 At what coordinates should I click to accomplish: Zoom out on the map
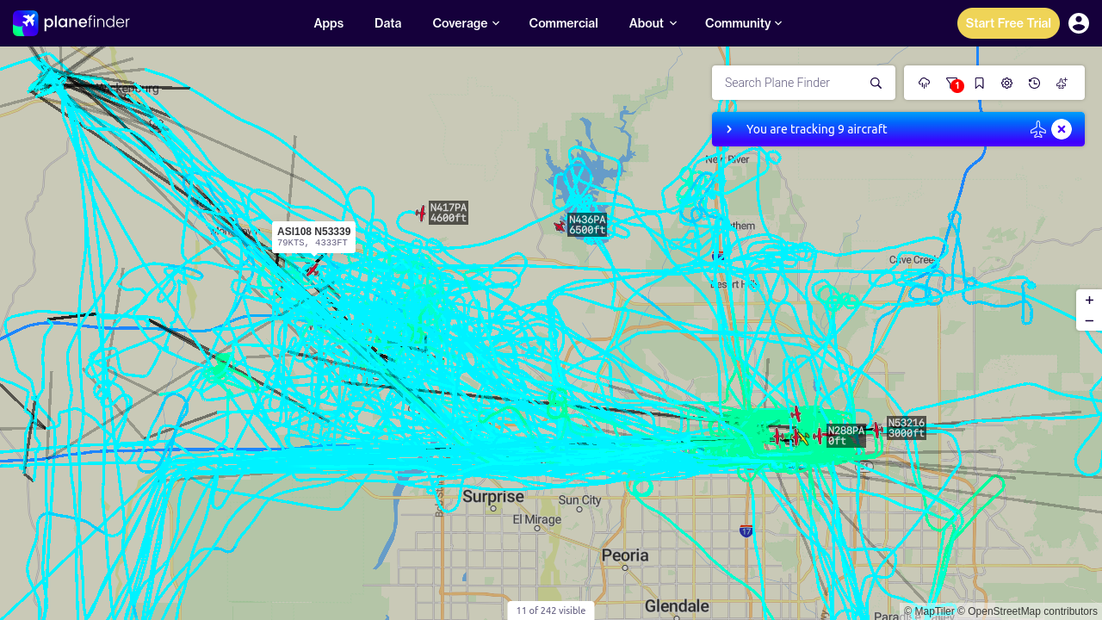[x=1089, y=321]
